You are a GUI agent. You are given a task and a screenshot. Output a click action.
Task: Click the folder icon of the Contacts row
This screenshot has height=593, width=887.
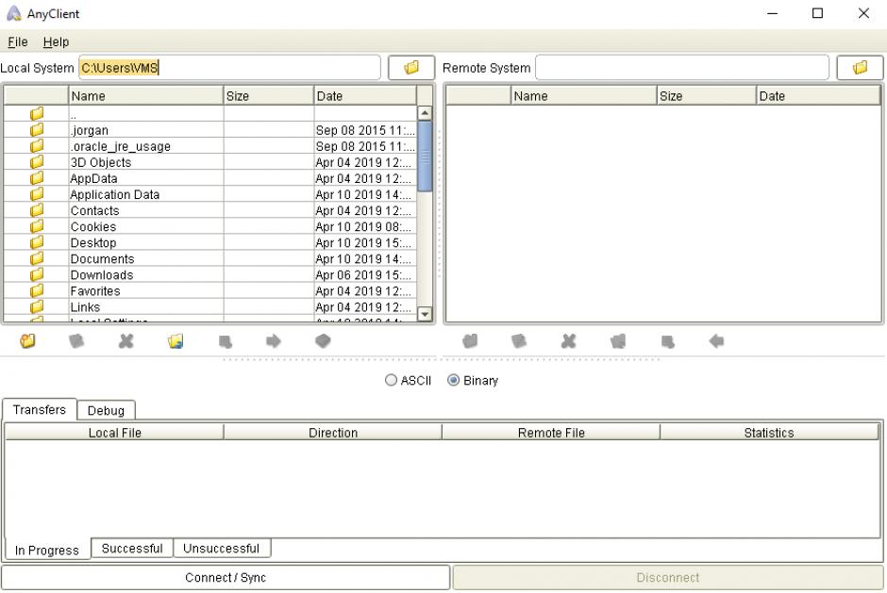pyautogui.click(x=37, y=210)
